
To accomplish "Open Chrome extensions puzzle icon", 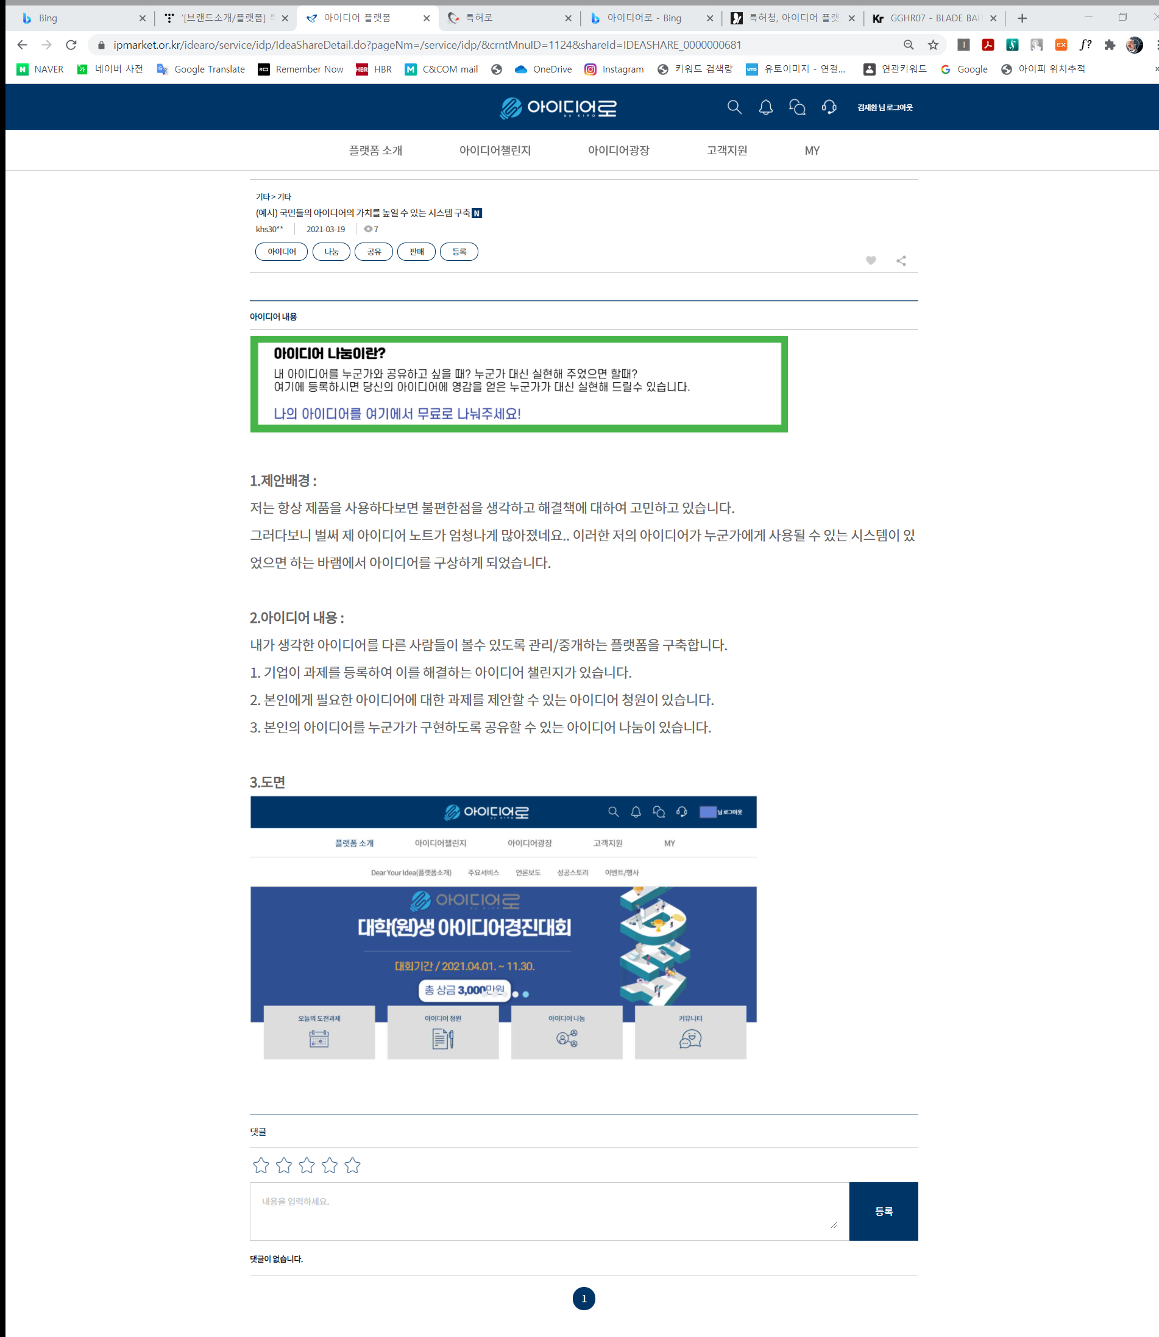I will (1110, 44).
